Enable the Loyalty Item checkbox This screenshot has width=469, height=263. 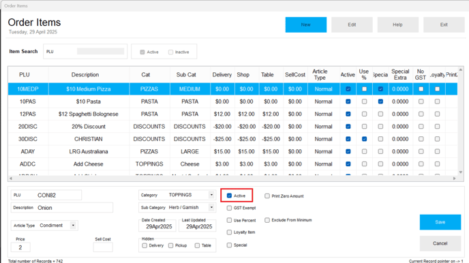click(229, 232)
